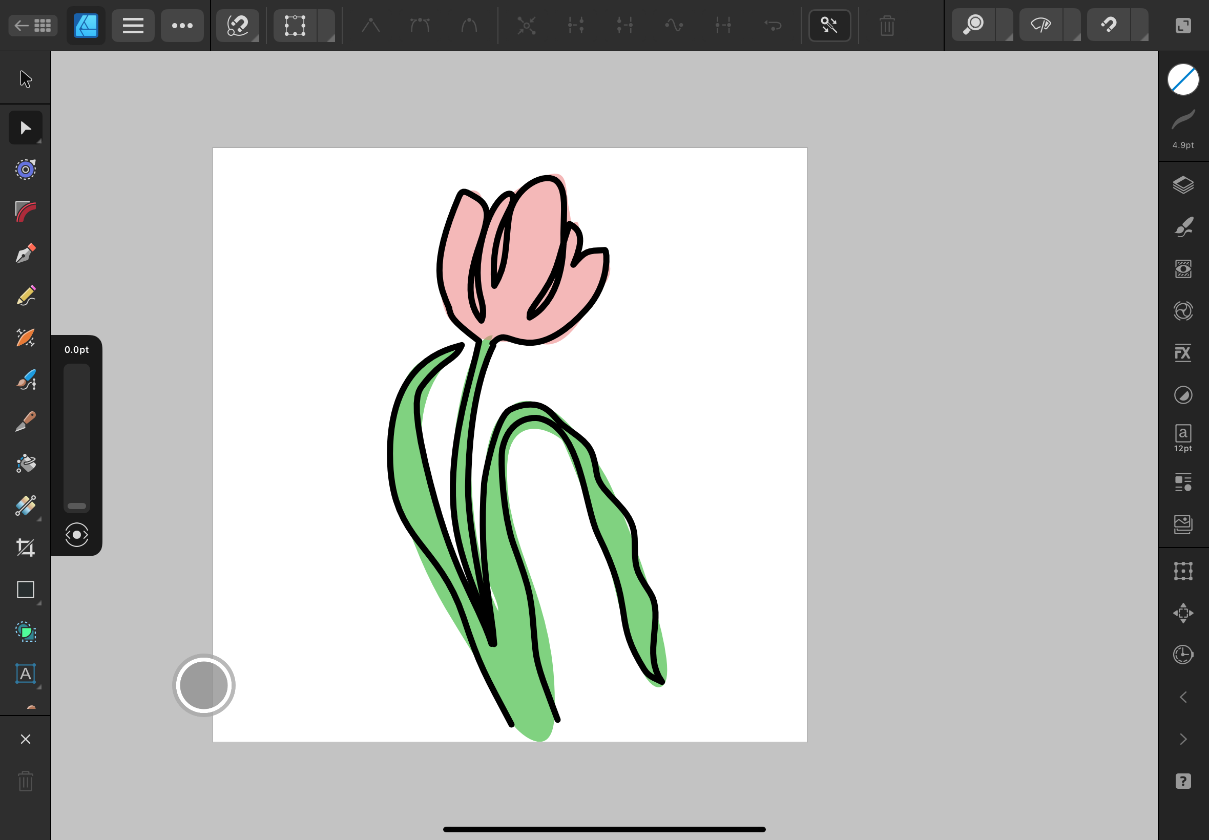Tap the target icon below slider
The width and height of the screenshot is (1209, 840).
tap(77, 535)
